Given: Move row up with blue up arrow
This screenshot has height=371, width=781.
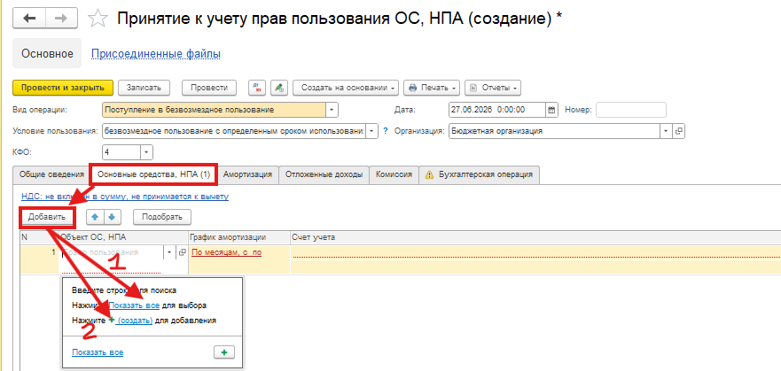Looking at the screenshot, I should [x=95, y=217].
